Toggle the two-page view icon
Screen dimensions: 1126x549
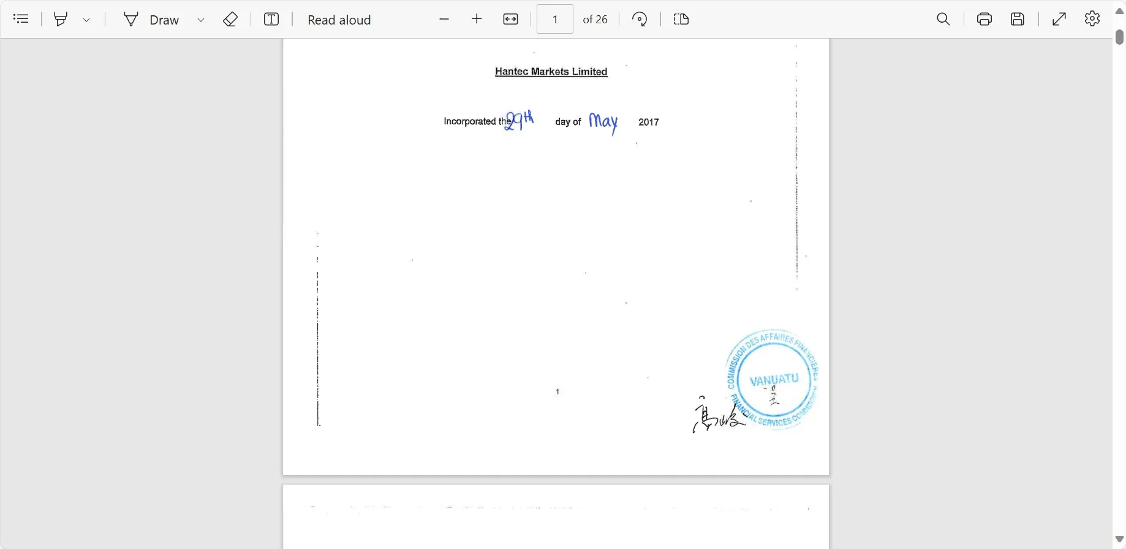681,19
